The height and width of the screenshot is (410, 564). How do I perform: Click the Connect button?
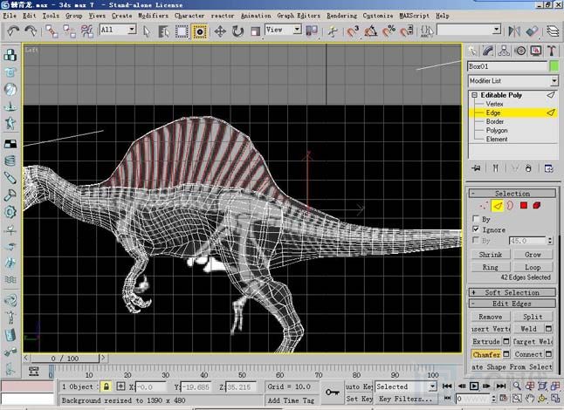coord(528,354)
